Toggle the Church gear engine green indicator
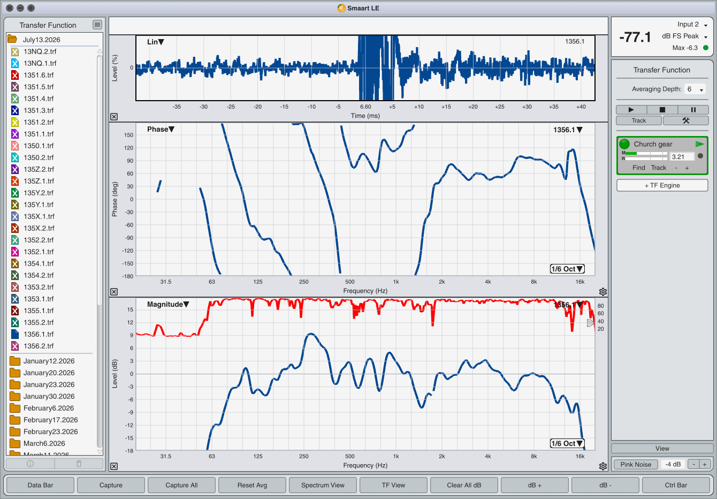The width and height of the screenshot is (717, 499). [x=624, y=144]
